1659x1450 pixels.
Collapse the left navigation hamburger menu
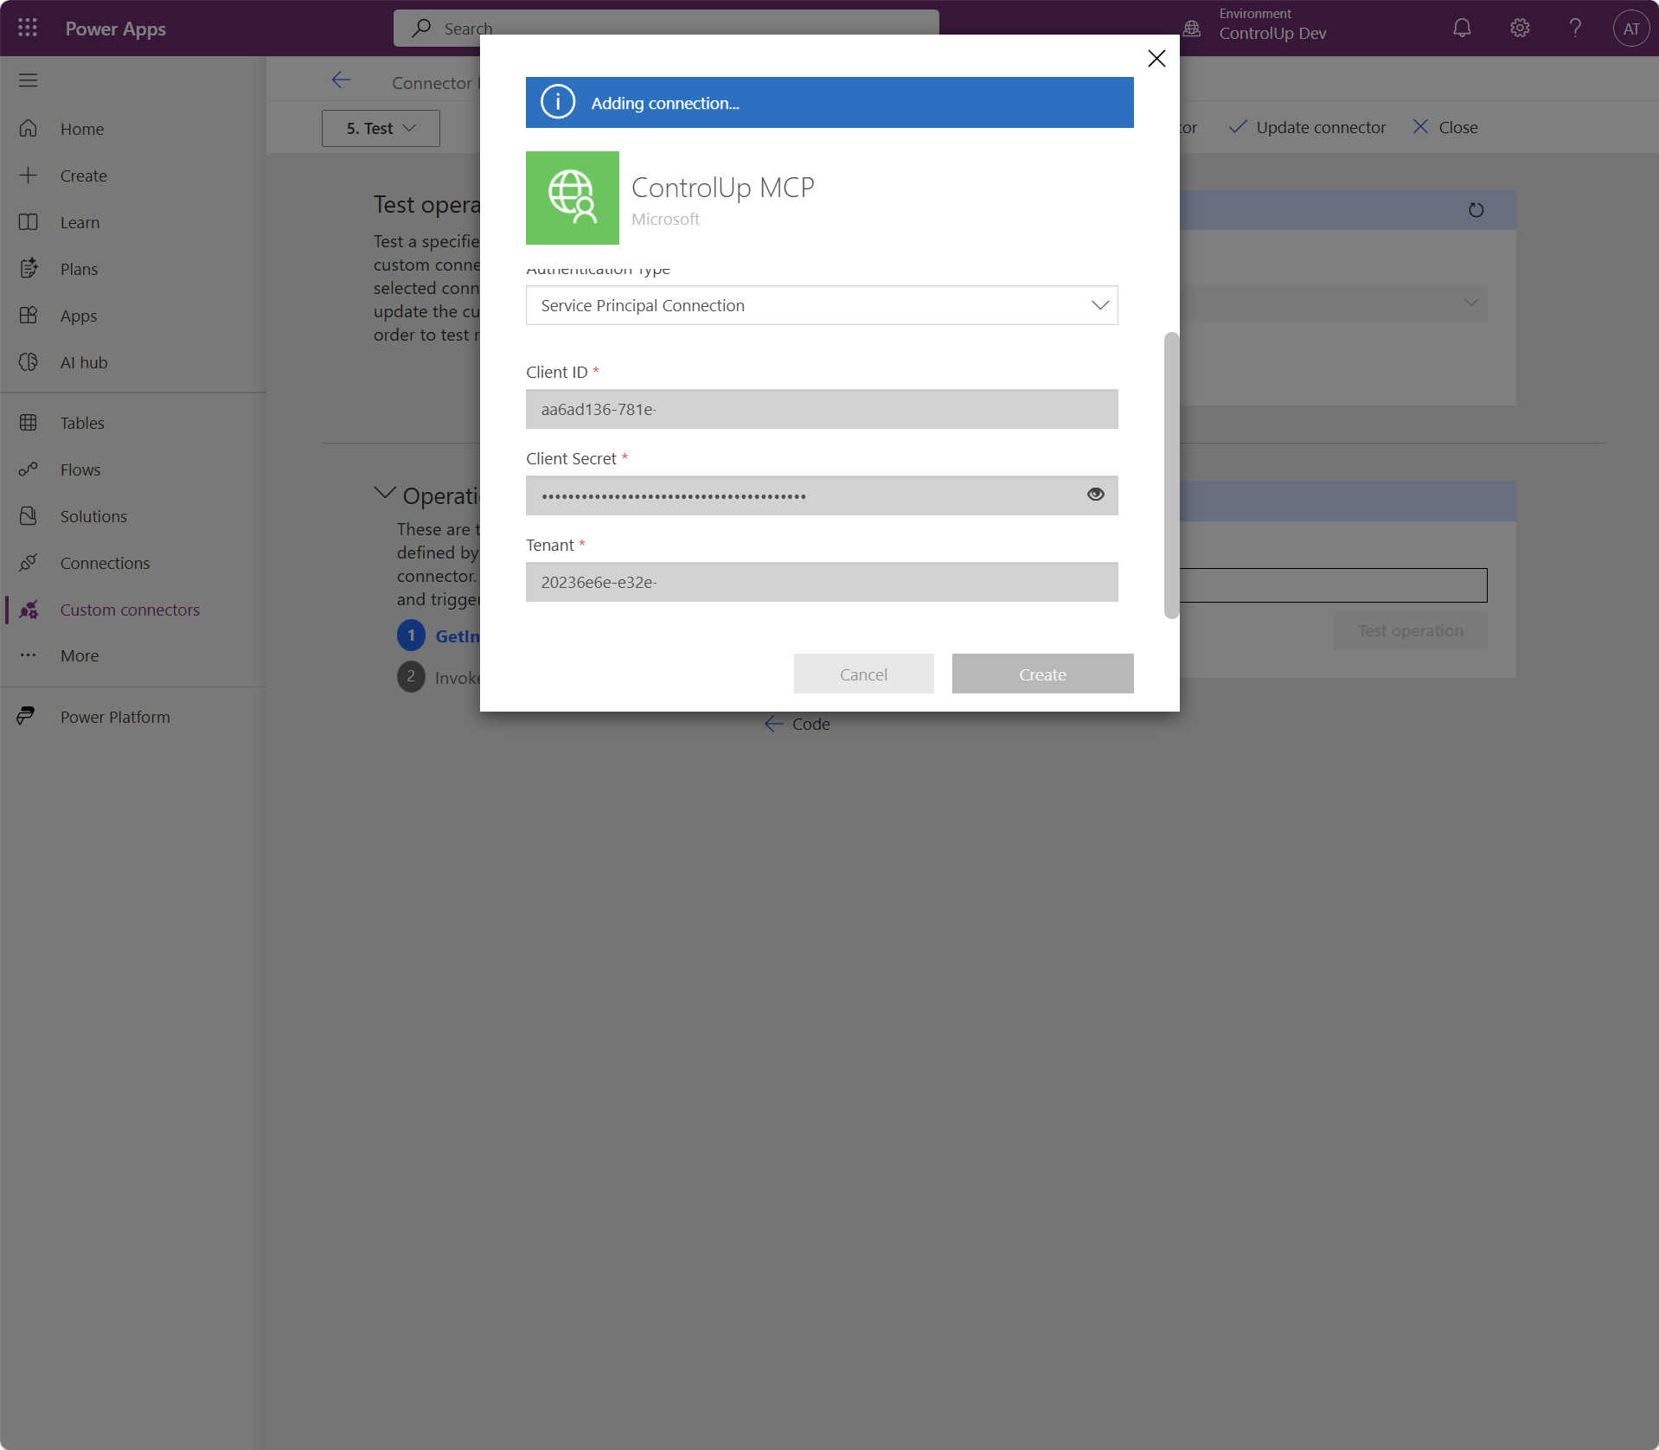pos(28,80)
